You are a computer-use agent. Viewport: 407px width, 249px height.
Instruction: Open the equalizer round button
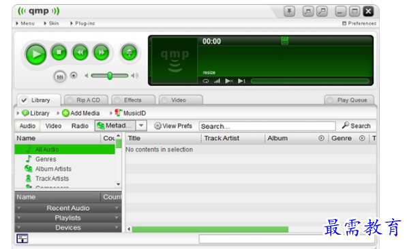tap(60, 77)
